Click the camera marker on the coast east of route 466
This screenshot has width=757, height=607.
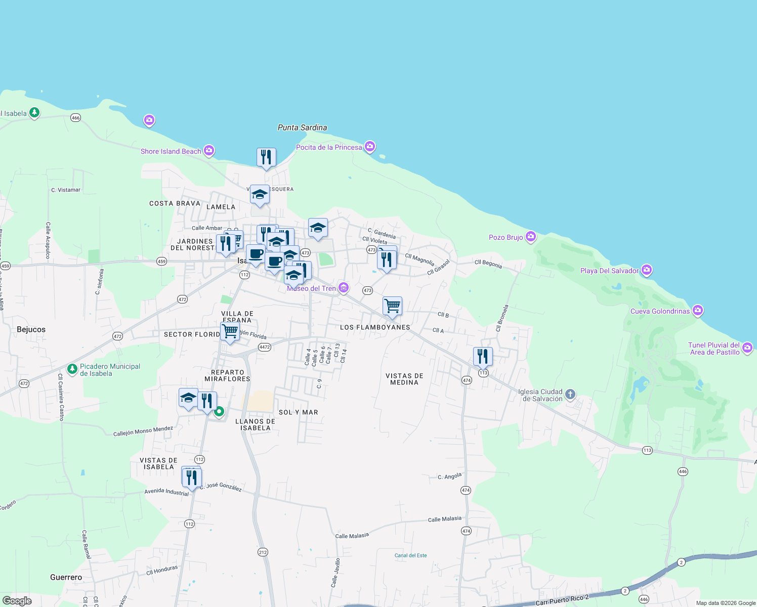pos(149,120)
